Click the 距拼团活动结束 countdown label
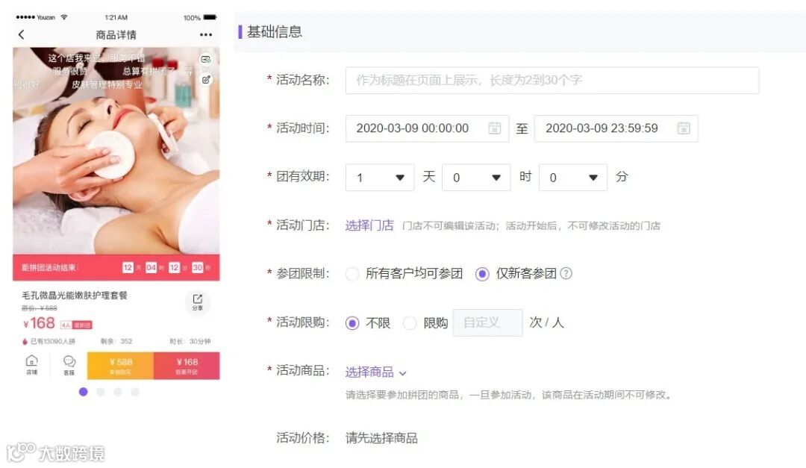This screenshot has height=468, width=806. (x=50, y=267)
